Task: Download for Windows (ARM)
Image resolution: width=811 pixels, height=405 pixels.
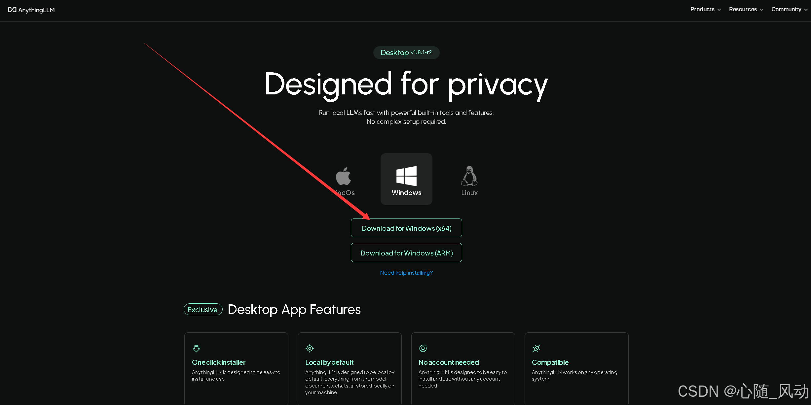Action: point(406,253)
